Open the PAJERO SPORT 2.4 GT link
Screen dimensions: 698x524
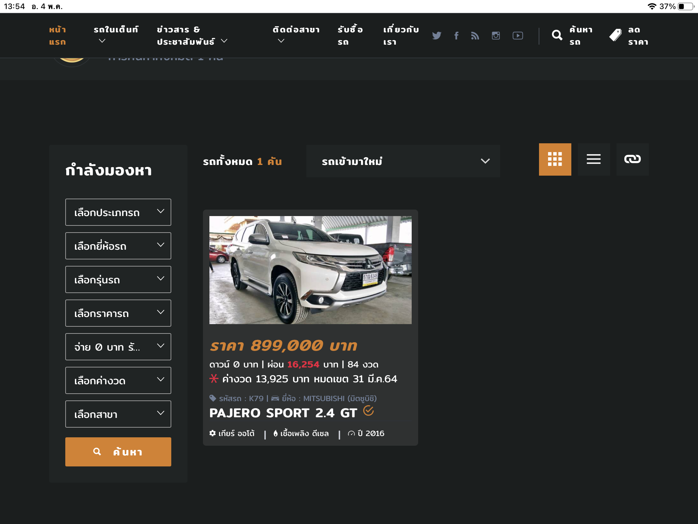[283, 413]
